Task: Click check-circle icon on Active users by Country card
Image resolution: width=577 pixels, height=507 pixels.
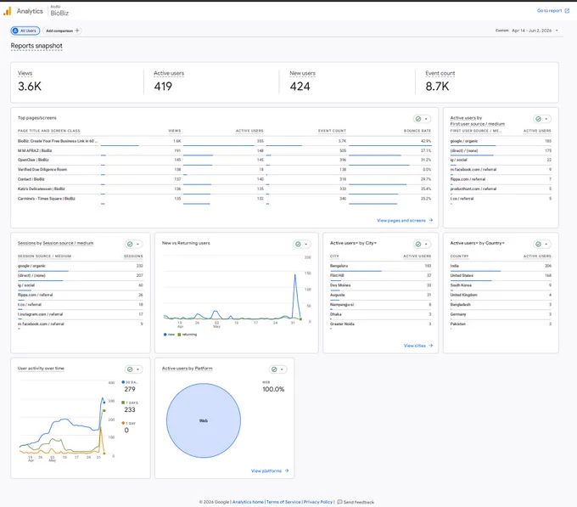Action: [x=538, y=244]
